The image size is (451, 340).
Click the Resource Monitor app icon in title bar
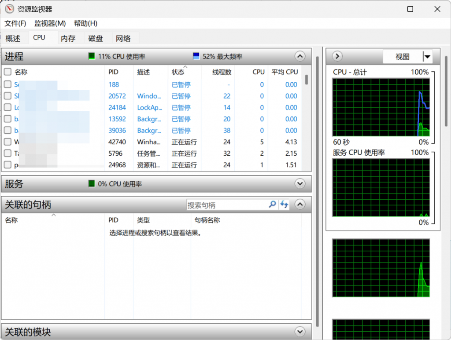(9, 9)
